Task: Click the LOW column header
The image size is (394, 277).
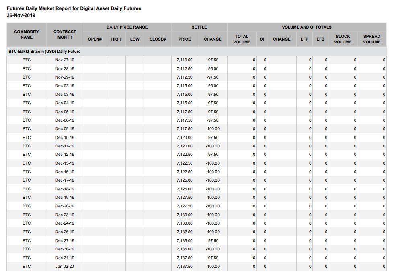Action: tap(135, 39)
